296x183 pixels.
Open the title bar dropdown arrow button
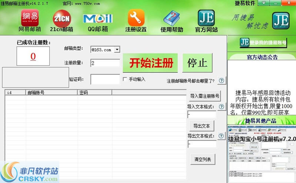tap(263, 3)
